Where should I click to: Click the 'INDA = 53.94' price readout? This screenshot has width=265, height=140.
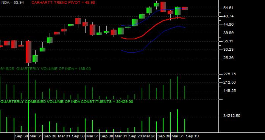[x=12, y=2]
